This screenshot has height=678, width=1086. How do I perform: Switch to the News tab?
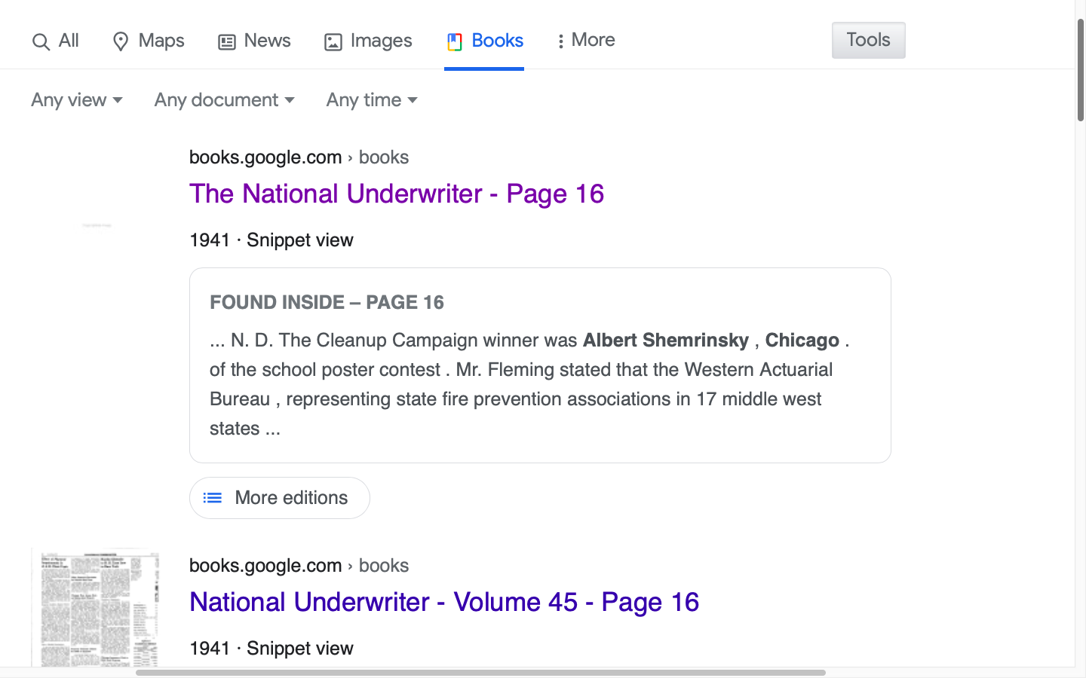[x=254, y=41]
